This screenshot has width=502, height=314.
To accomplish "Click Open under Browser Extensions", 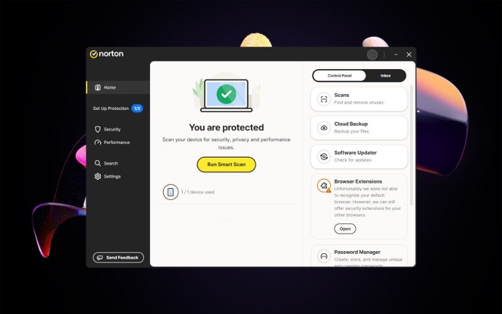I will click(x=344, y=229).
